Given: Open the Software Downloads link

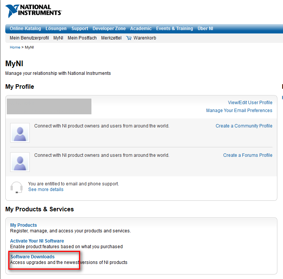Looking at the screenshot, I should click(32, 257).
